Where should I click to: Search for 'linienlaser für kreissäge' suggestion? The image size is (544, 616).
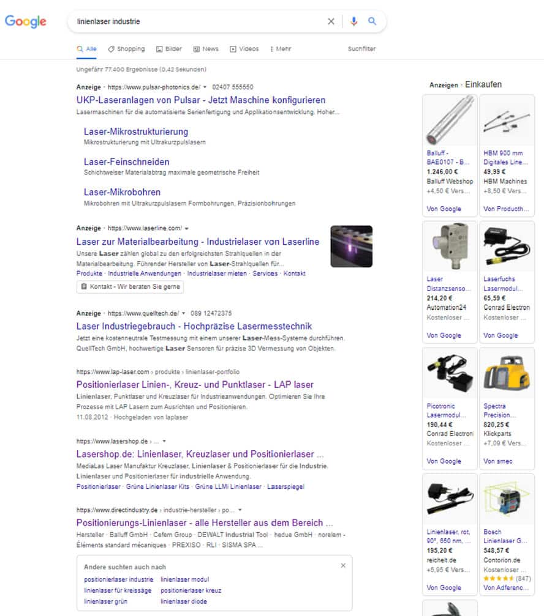117,590
